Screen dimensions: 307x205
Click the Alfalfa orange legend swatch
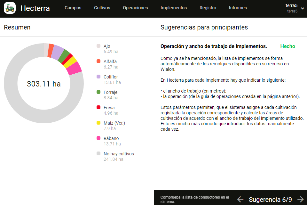98,61
